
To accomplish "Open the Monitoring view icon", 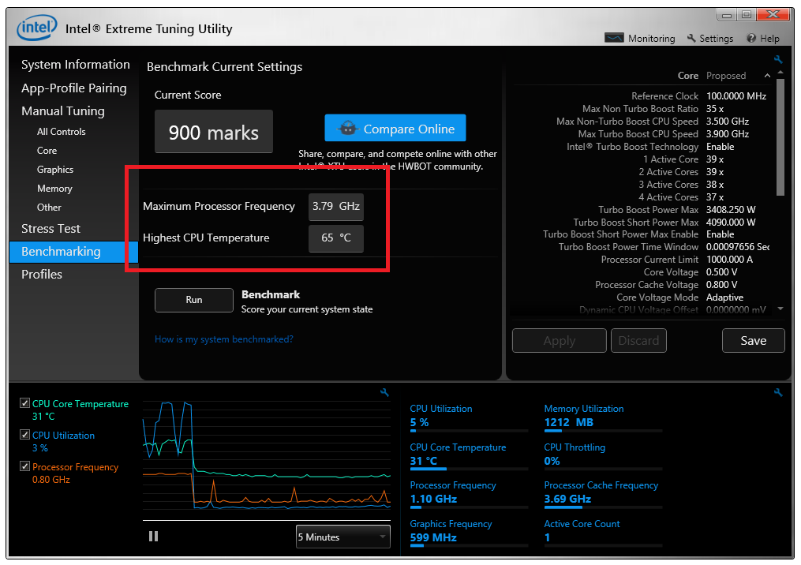I will click(613, 38).
